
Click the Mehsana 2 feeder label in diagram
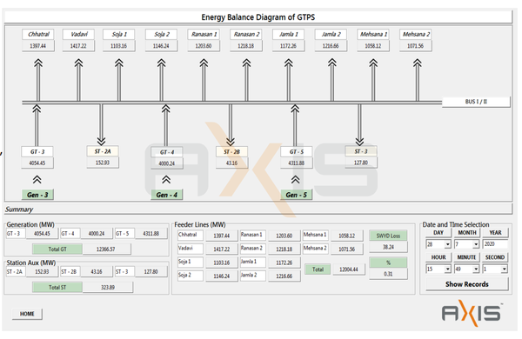click(x=416, y=34)
